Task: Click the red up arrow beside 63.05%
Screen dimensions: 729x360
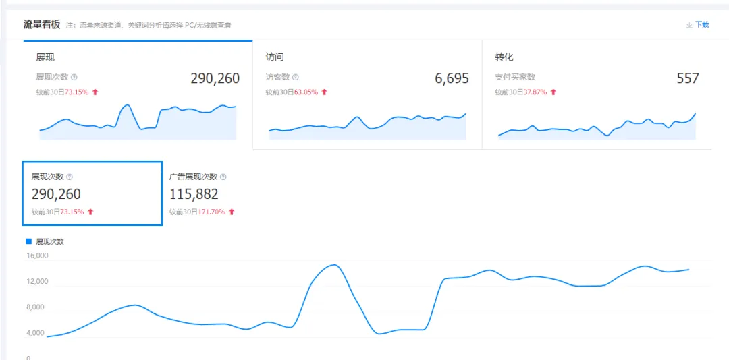Action: coord(324,92)
